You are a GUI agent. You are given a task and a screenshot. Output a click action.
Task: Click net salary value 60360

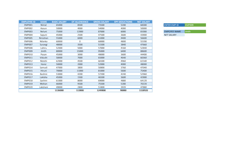(144, 58)
